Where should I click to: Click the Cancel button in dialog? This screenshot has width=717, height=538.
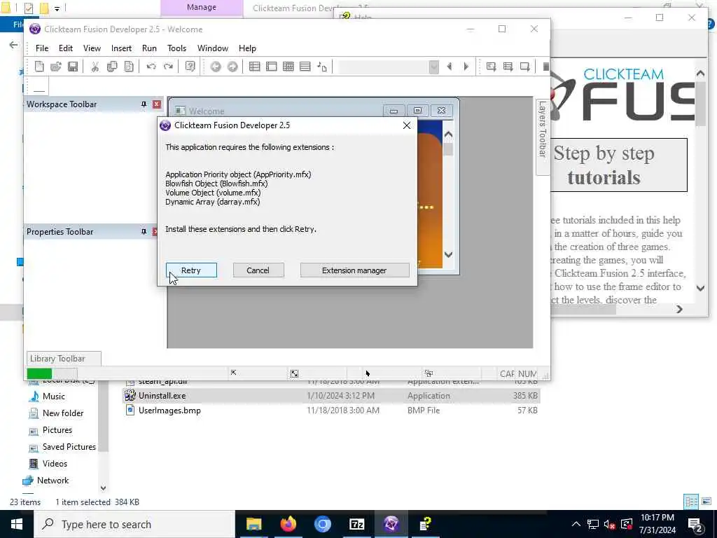coord(258,270)
